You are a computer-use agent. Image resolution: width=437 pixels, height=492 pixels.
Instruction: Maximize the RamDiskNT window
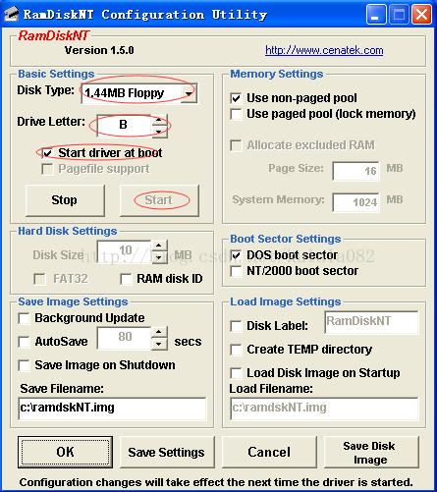pyautogui.click(x=399, y=15)
